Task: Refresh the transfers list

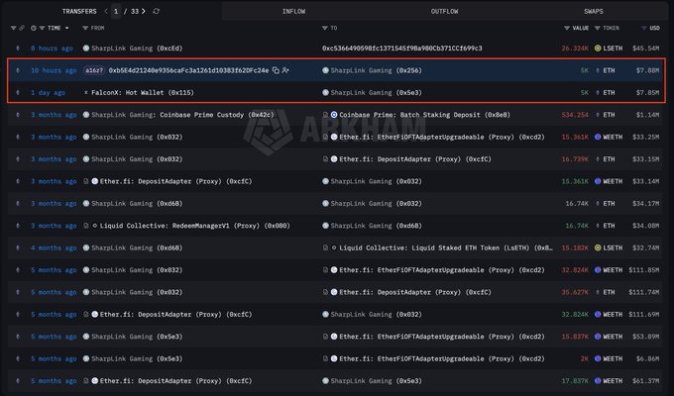Action: [156, 11]
